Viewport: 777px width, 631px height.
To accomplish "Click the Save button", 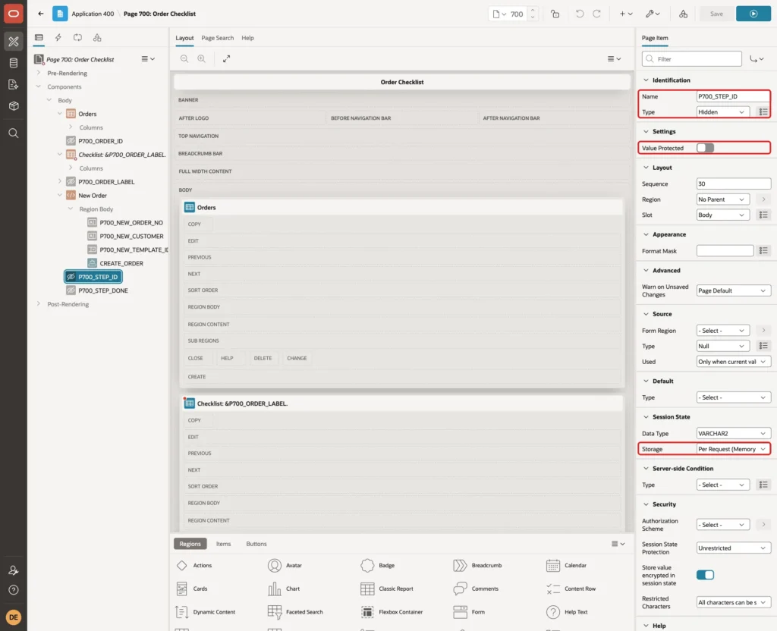I will click(x=716, y=14).
